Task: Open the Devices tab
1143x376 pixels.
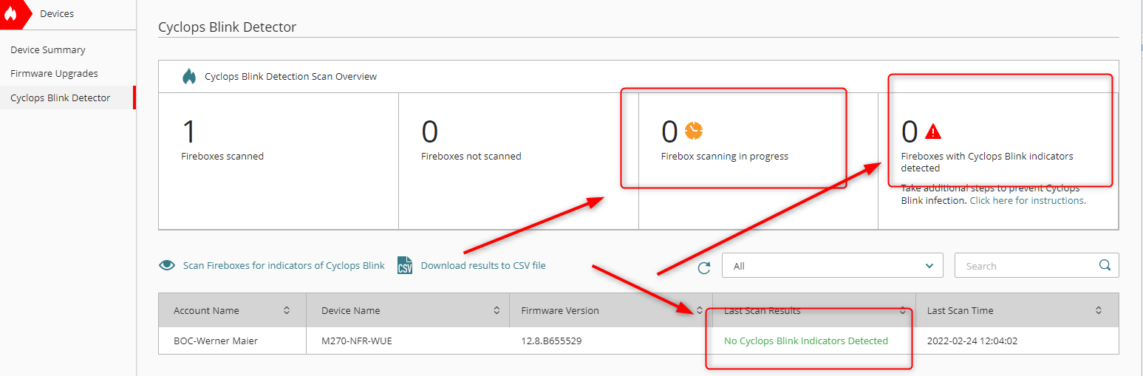Action: click(x=57, y=13)
